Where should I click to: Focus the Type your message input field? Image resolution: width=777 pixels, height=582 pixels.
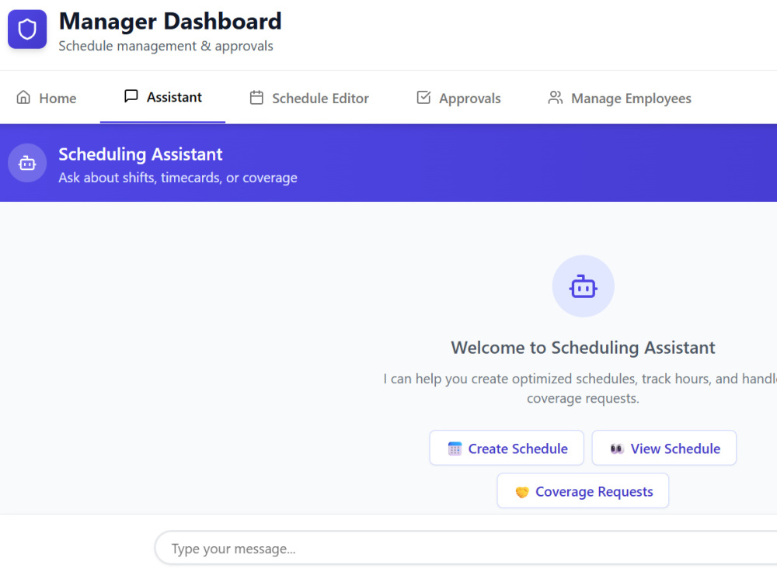click(x=465, y=549)
